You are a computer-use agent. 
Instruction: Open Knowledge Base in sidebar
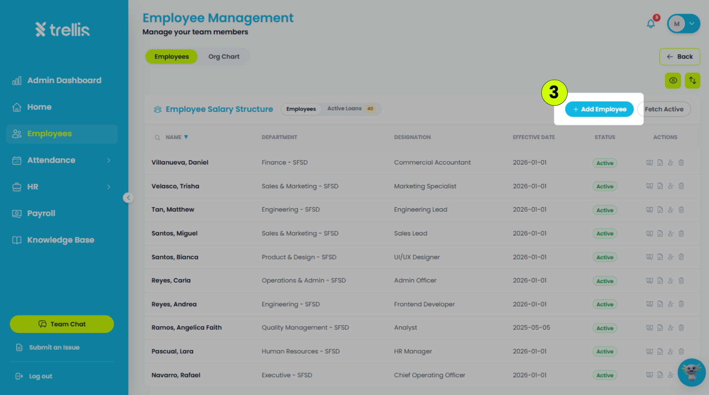[62, 240]
